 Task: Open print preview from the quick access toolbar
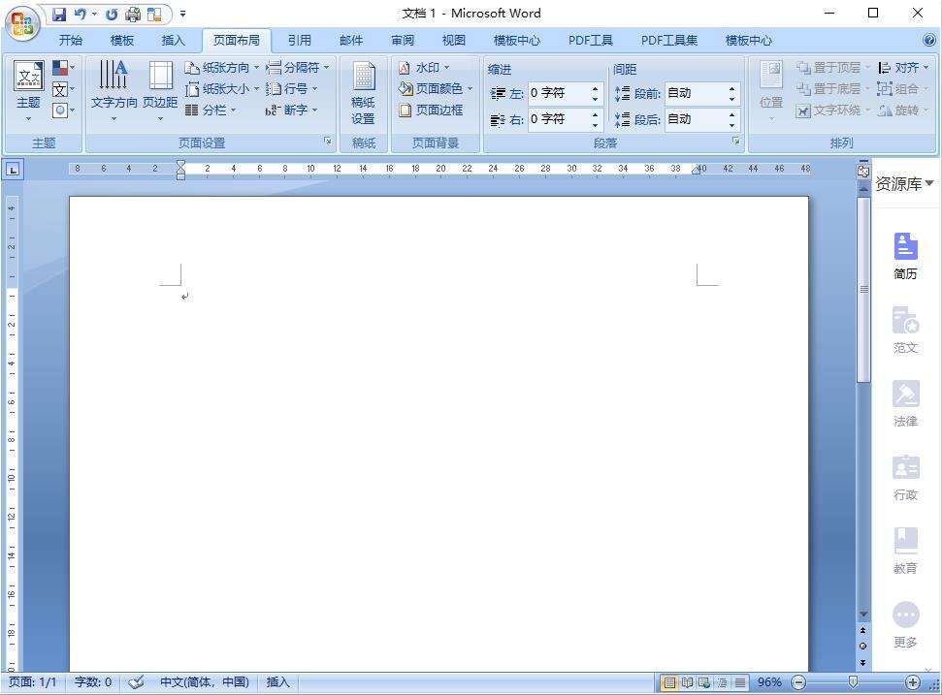point(133,14)
